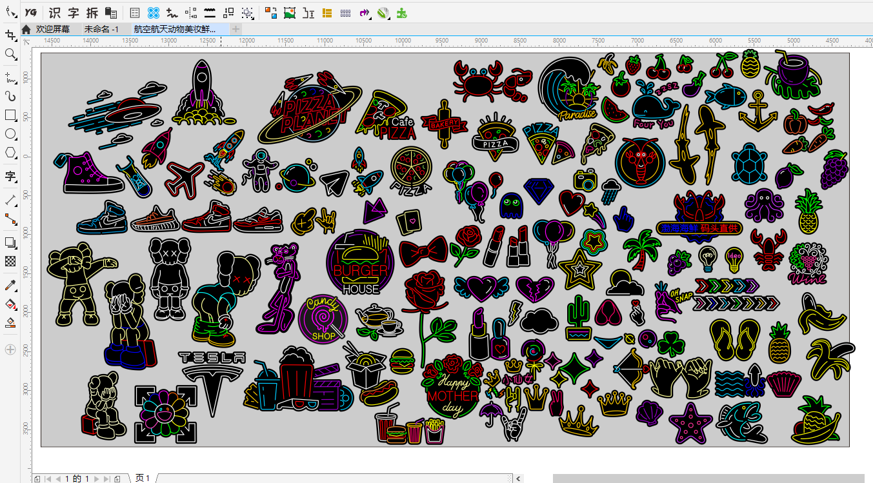Select the Artistic Media tool
Image resolution: width=873 pixels, height=483 pixels.
(10, 96)
